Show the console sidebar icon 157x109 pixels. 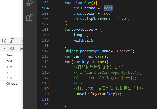tap(4, 49)
